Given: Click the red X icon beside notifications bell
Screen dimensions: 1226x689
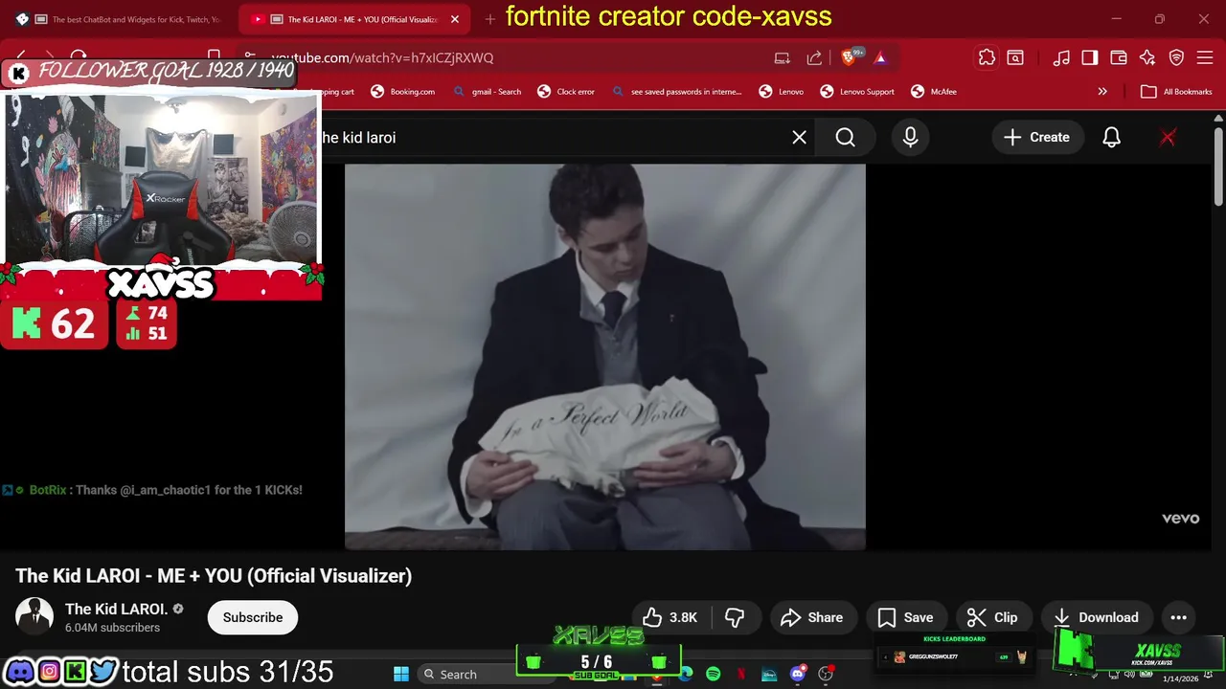Looking at the screenshot, I should click(1168, 138).
